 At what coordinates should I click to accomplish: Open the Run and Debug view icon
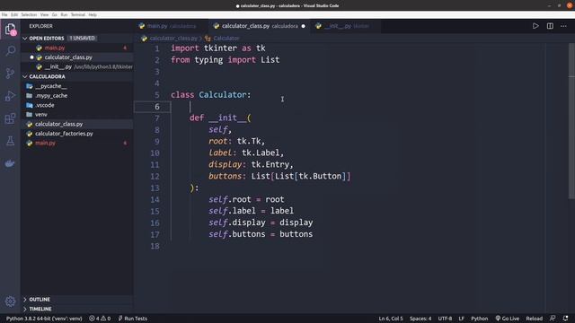coord(10,96)
